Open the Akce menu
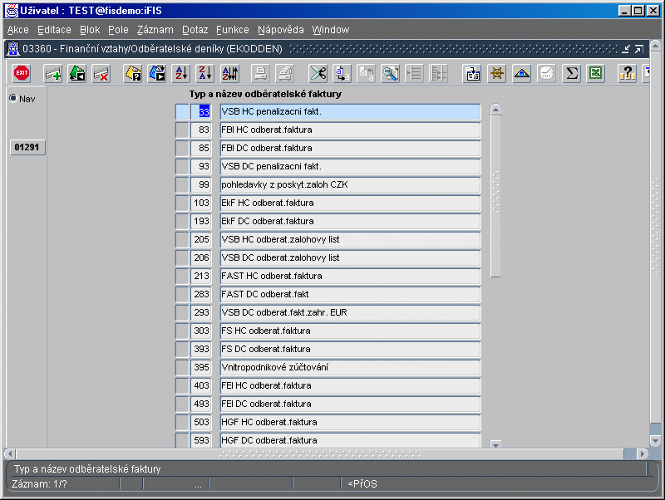Screen dimensions: 665x500 [x=17, y=30]
